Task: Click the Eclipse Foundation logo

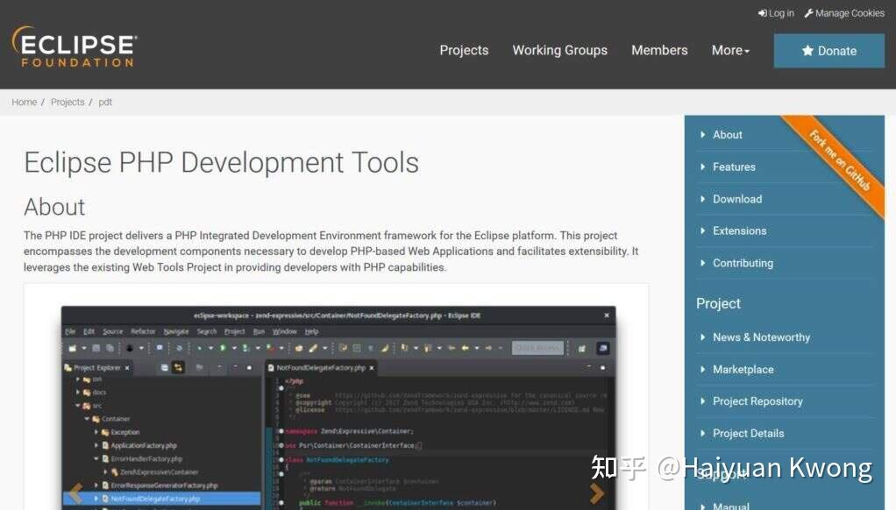Action: 74,47
